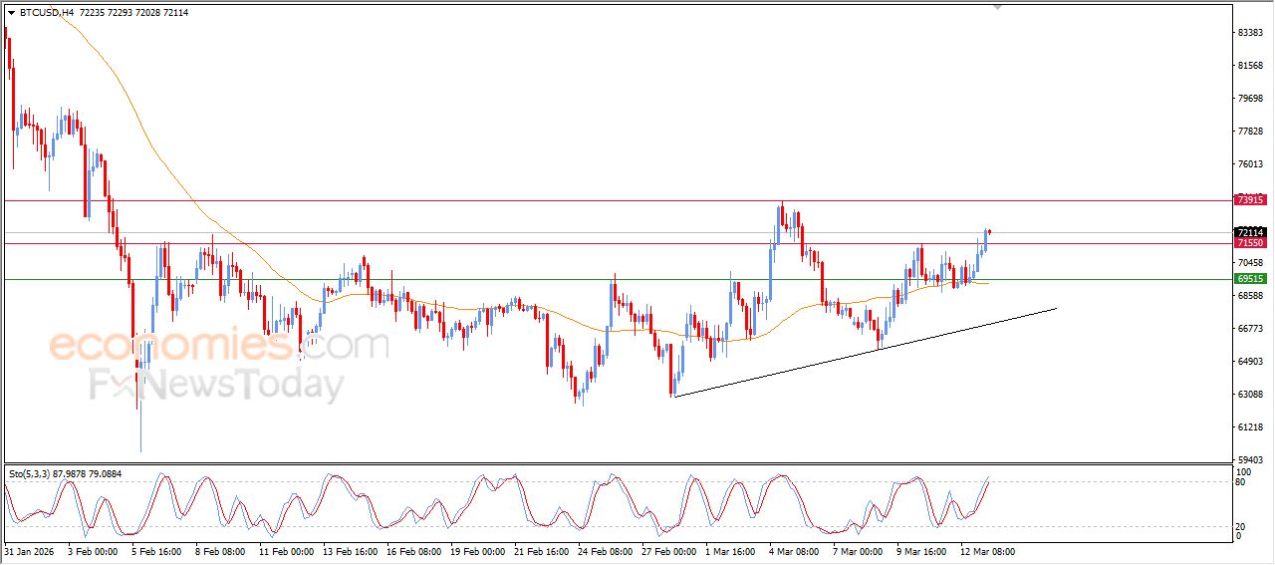This screenshot has height=565, width=1275.
Task: Select the 71550 red price label
Action: pyautogui.click(x=1249, y=243)
